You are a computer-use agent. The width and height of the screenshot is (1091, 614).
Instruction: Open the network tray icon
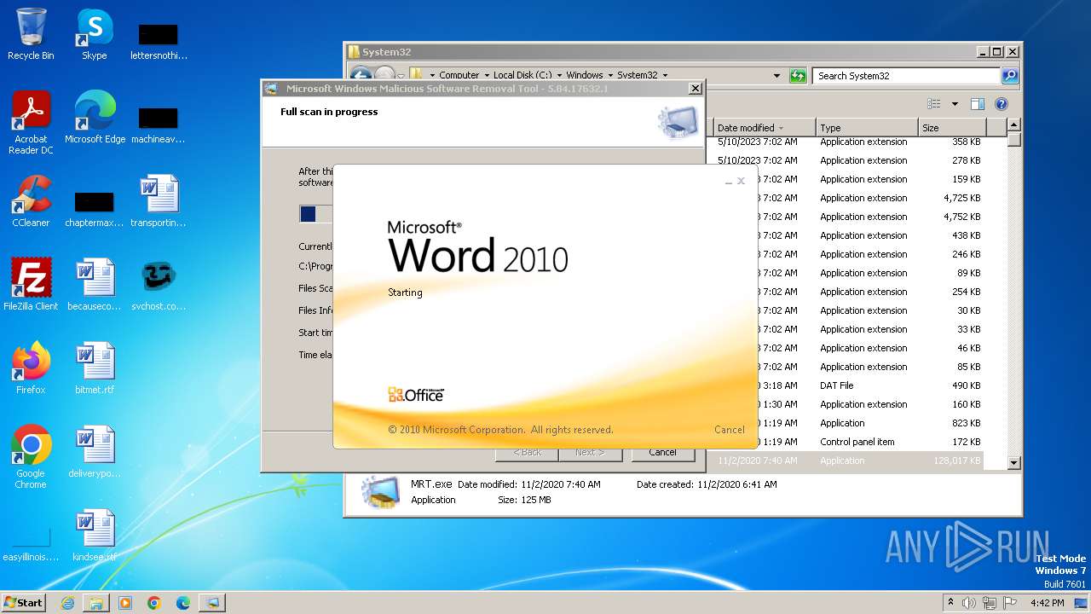[x=990, y=603]
